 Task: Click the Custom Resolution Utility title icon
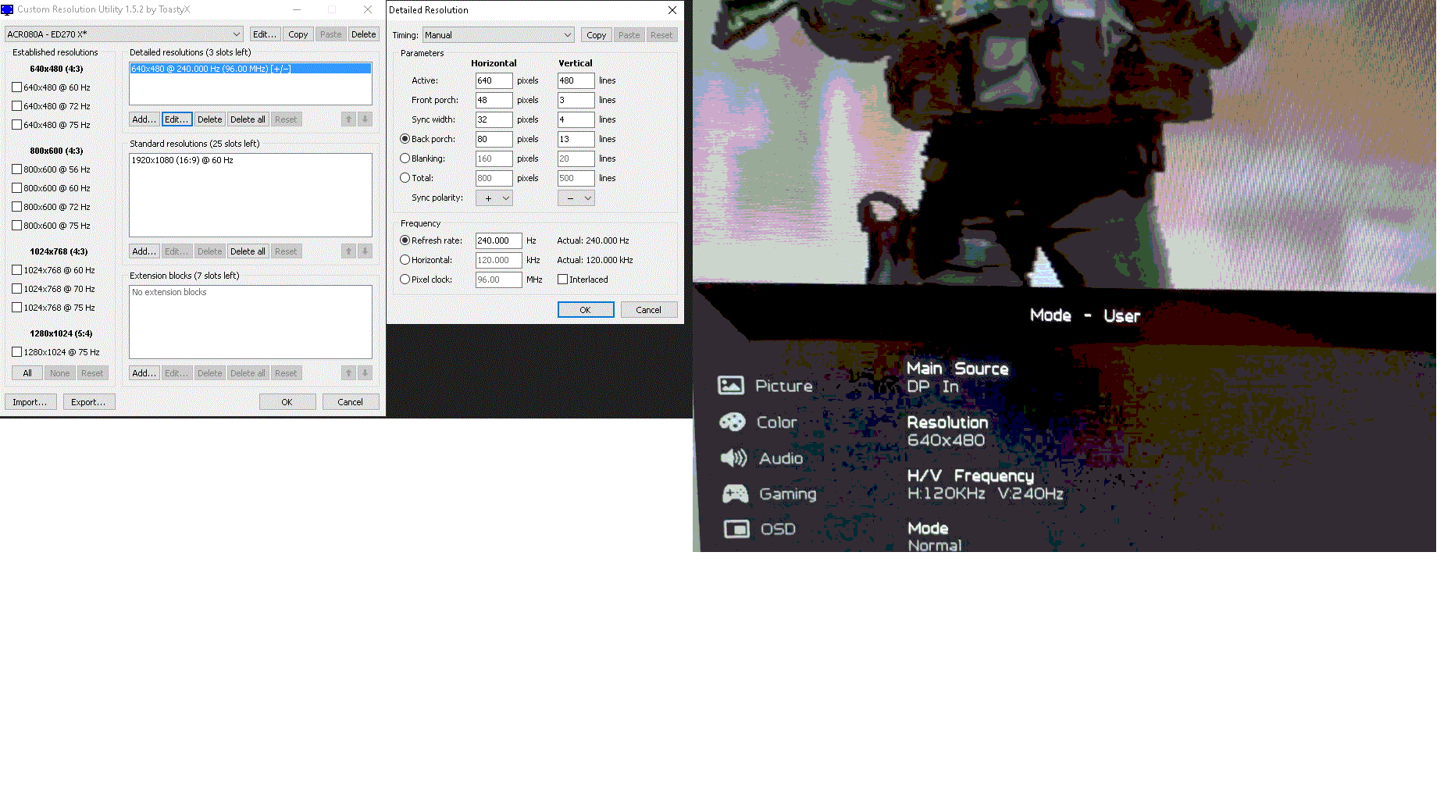point(8,10)
